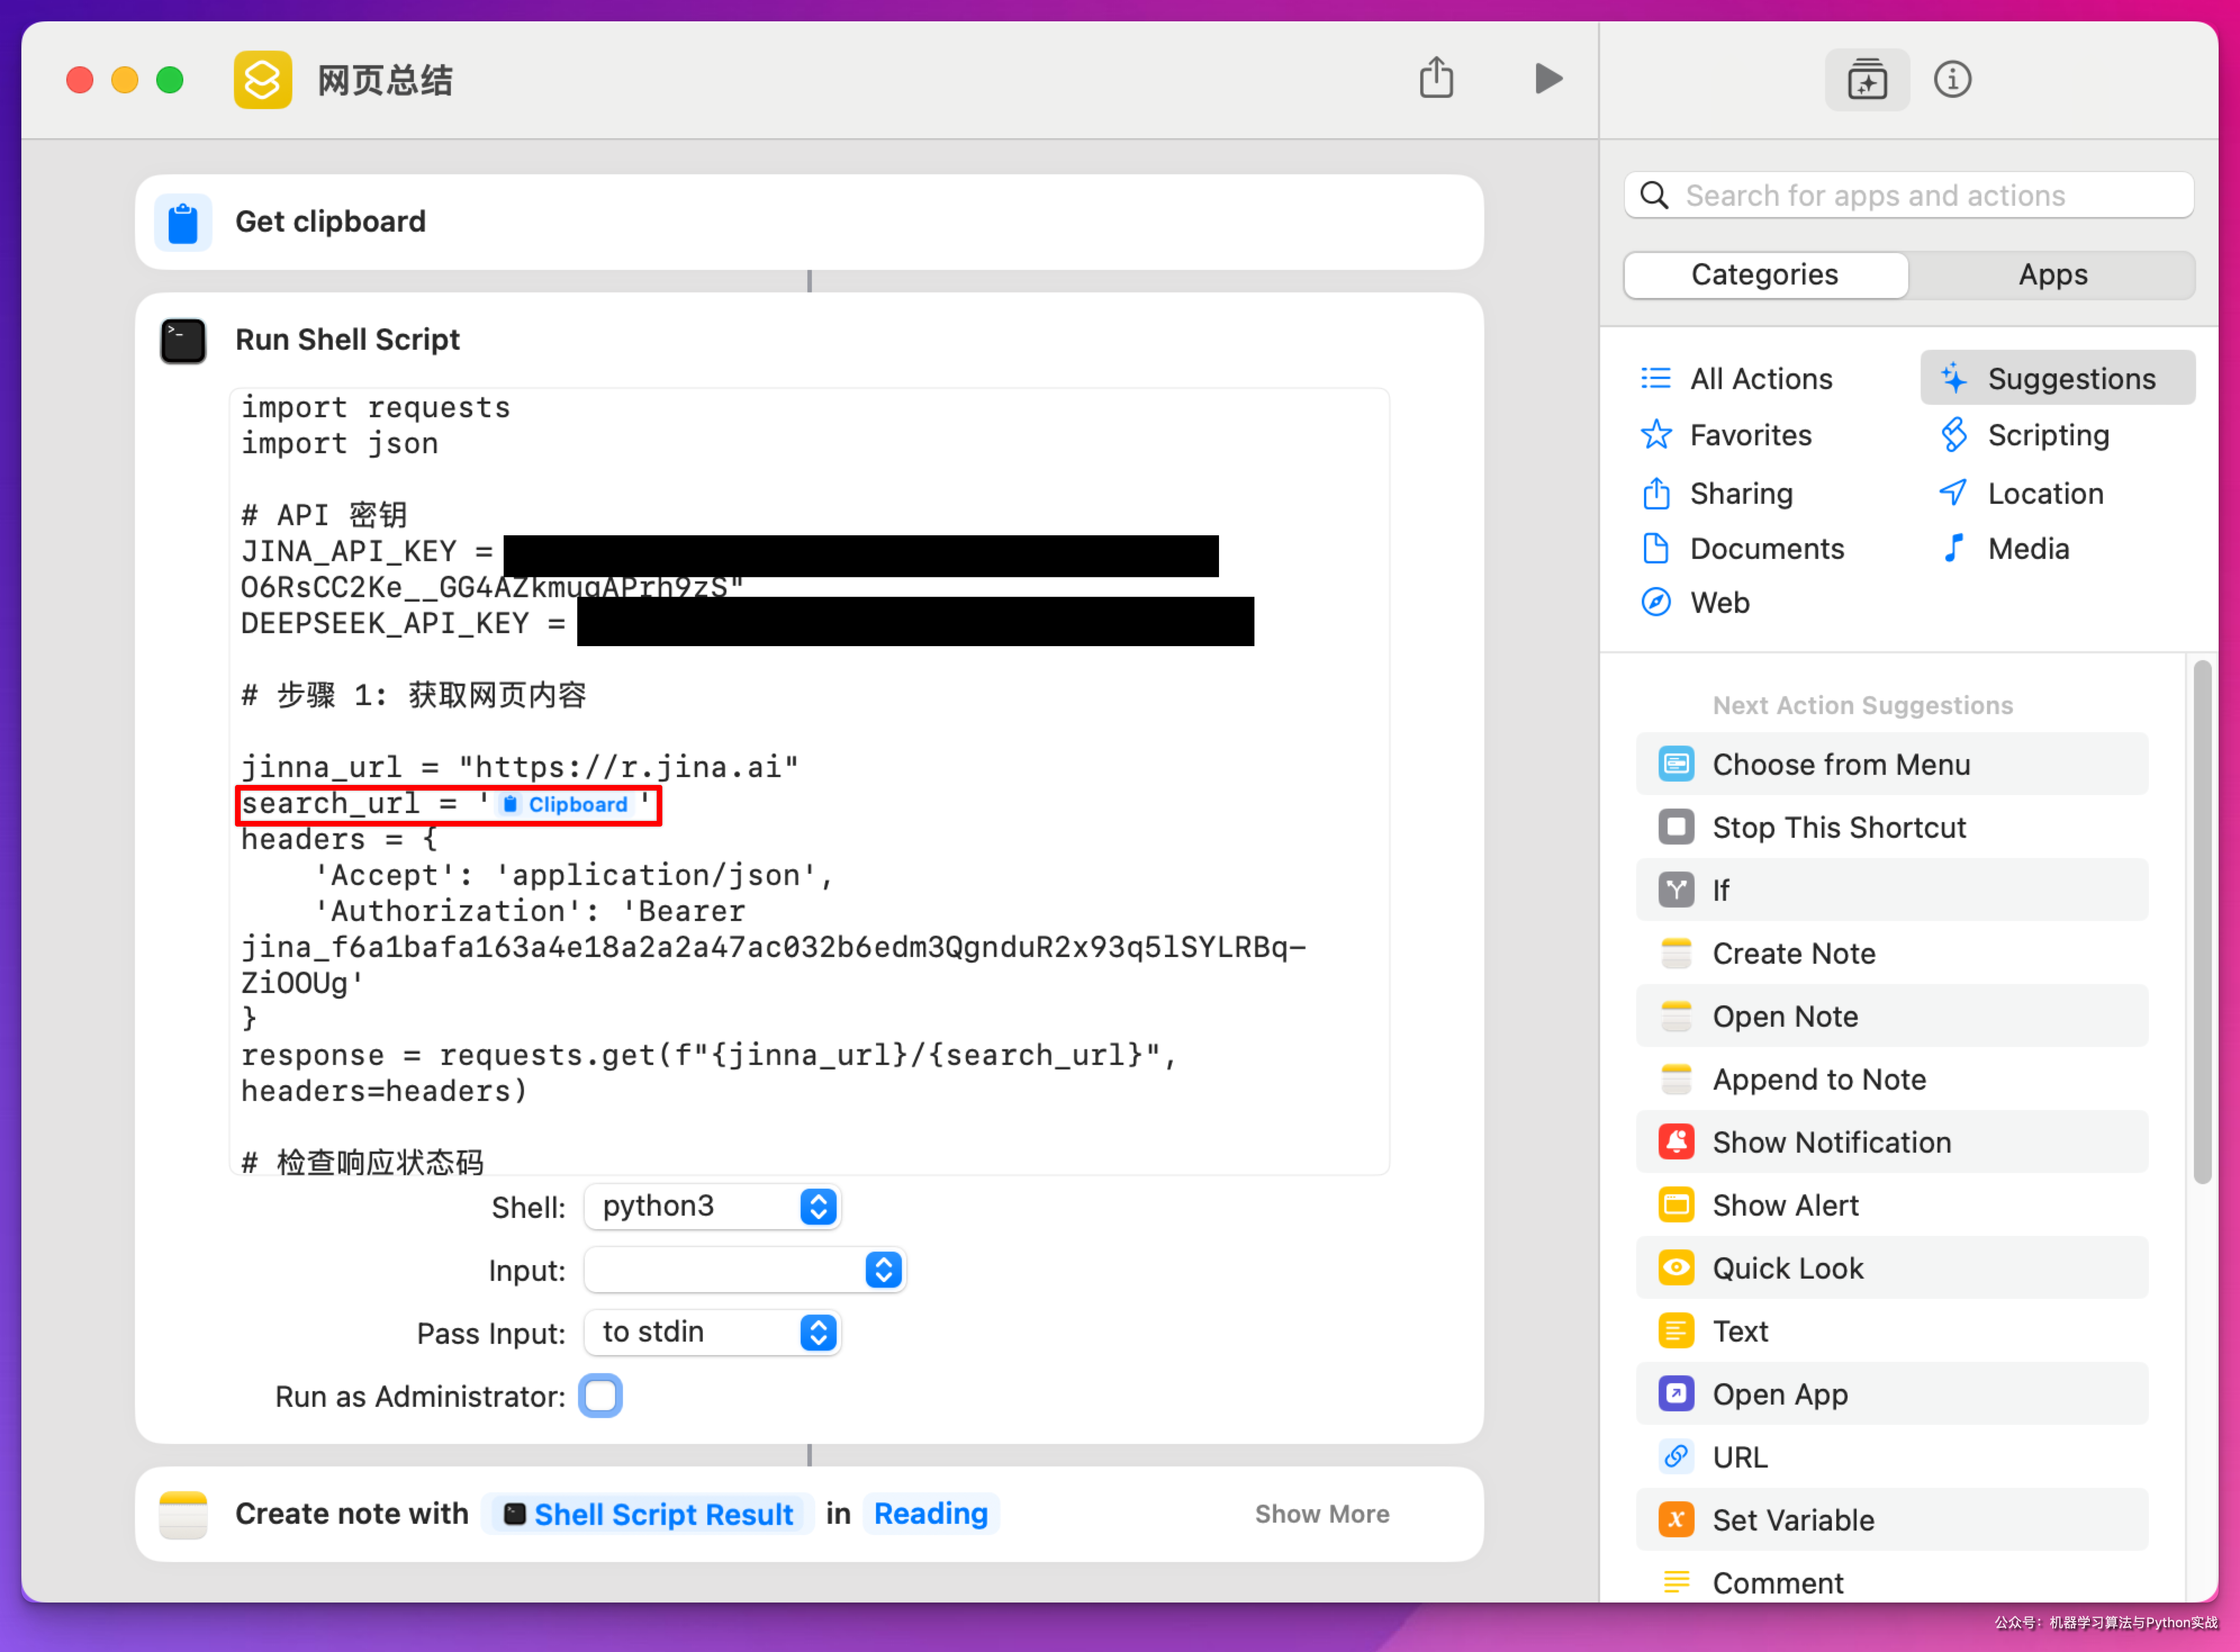This screenshot has height=1652, width=2240.
Task: Click Show More on Create note action
Action: click(x=1321, y=1514)
